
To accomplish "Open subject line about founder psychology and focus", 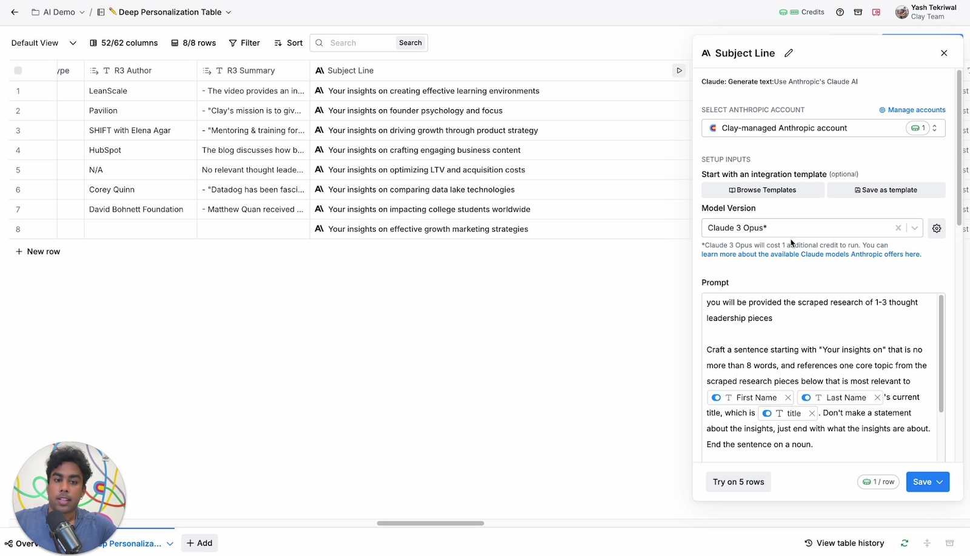I will point(501,111).
